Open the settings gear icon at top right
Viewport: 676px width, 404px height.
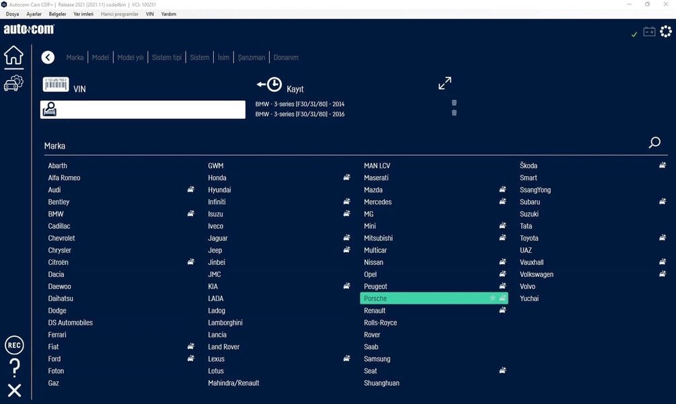666,32
